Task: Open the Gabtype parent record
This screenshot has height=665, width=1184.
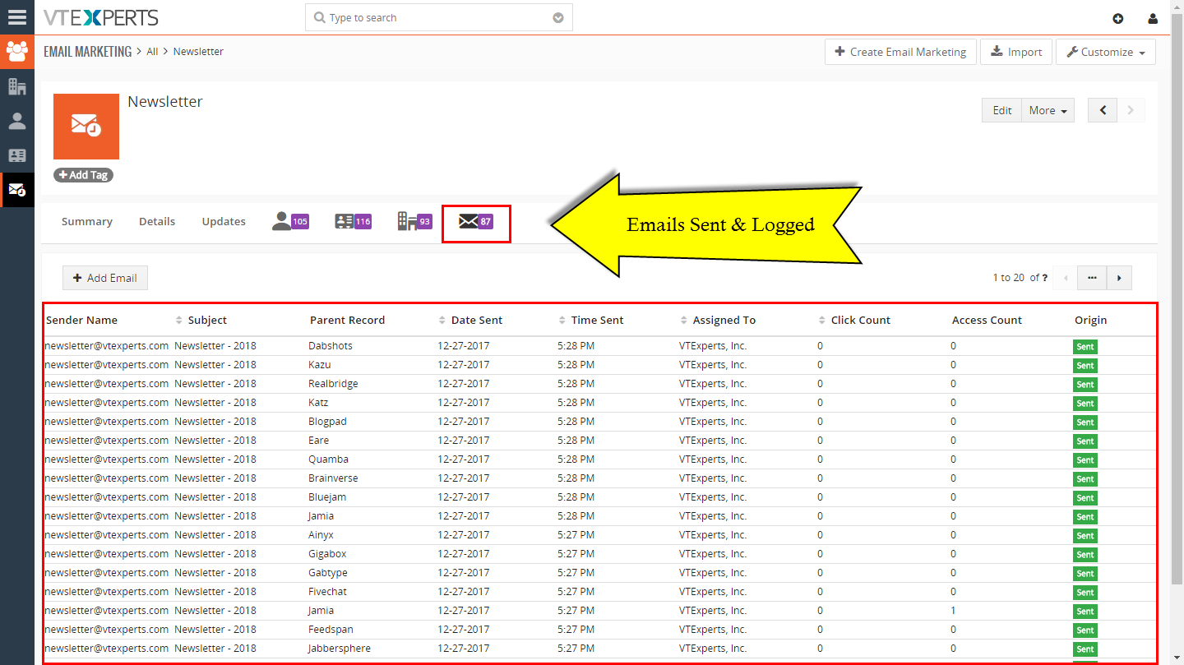Action: [x=328, y=573]
